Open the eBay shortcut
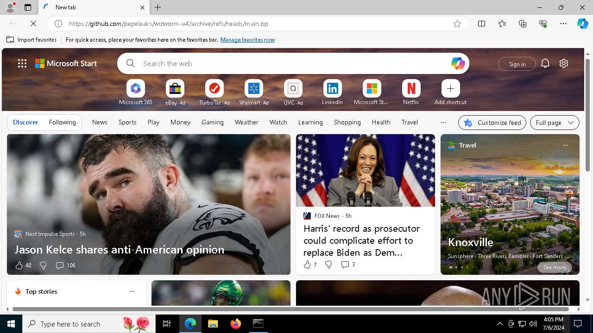This screenshot has width=593, height=333. [175, 92]
